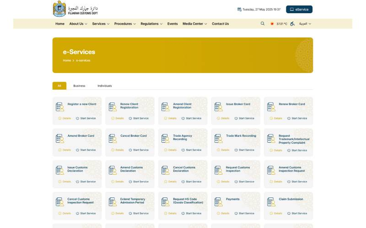Click the Cancel Broker Card document icon
Image resolution: width=366 pixels, height=228 pixels.
pyautogui.click(x=113, y=139)
